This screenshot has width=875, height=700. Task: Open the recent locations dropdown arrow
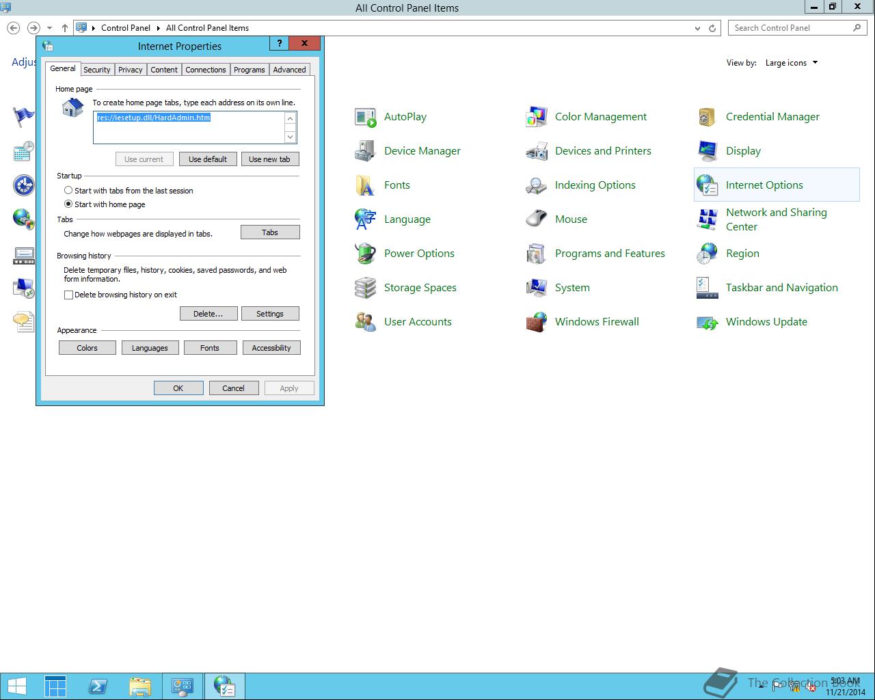[x=49, y=28]
